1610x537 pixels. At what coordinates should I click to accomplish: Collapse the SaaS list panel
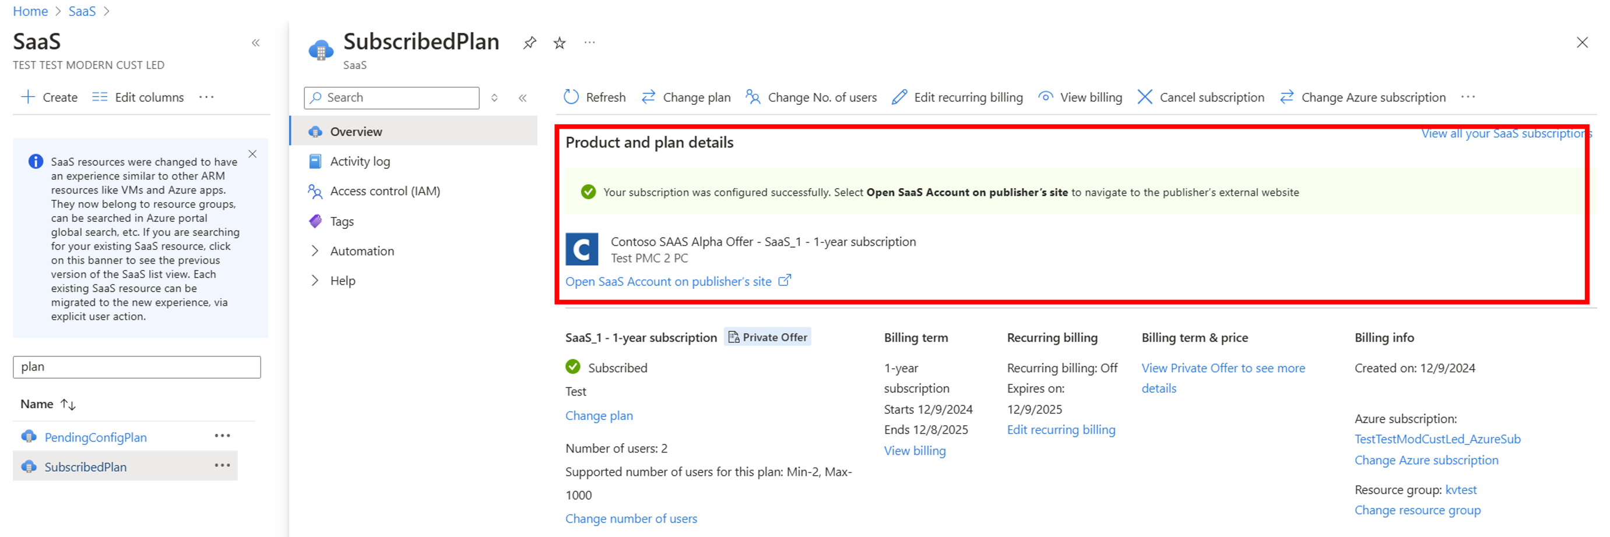[x=256, y=43]
